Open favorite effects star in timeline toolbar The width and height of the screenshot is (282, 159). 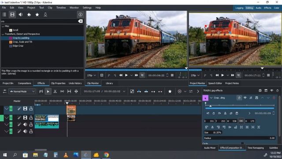click(170, 91)
